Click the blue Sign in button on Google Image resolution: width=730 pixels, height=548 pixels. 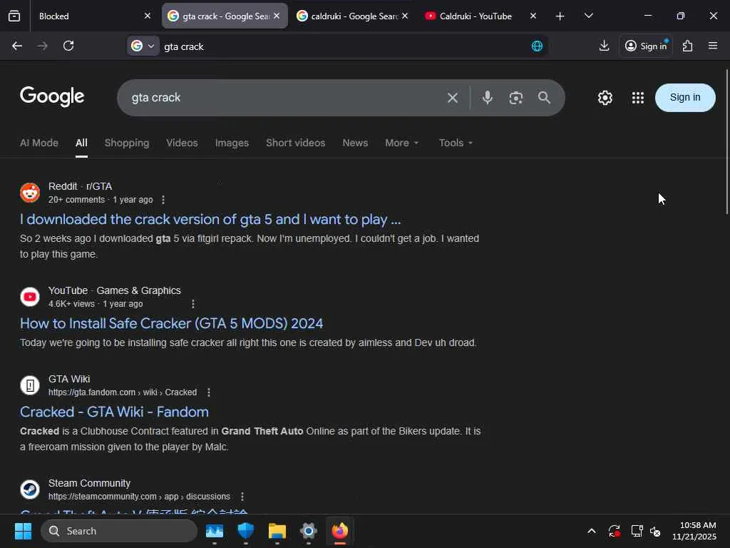[x=685, y=97]
